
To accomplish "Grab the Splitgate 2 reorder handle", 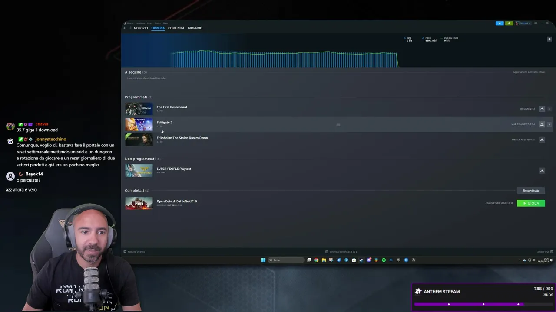I will coord(338,124).
